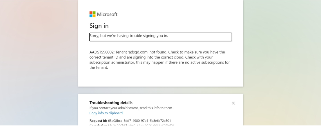Click the Sign in heading

pyautogui.click(x=99, y=26)
